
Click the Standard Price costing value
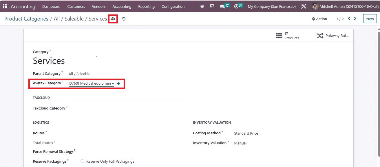point(246,133)
